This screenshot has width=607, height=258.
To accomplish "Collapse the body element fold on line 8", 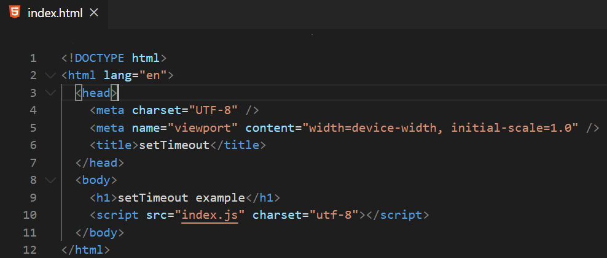I will click(50, 180).
